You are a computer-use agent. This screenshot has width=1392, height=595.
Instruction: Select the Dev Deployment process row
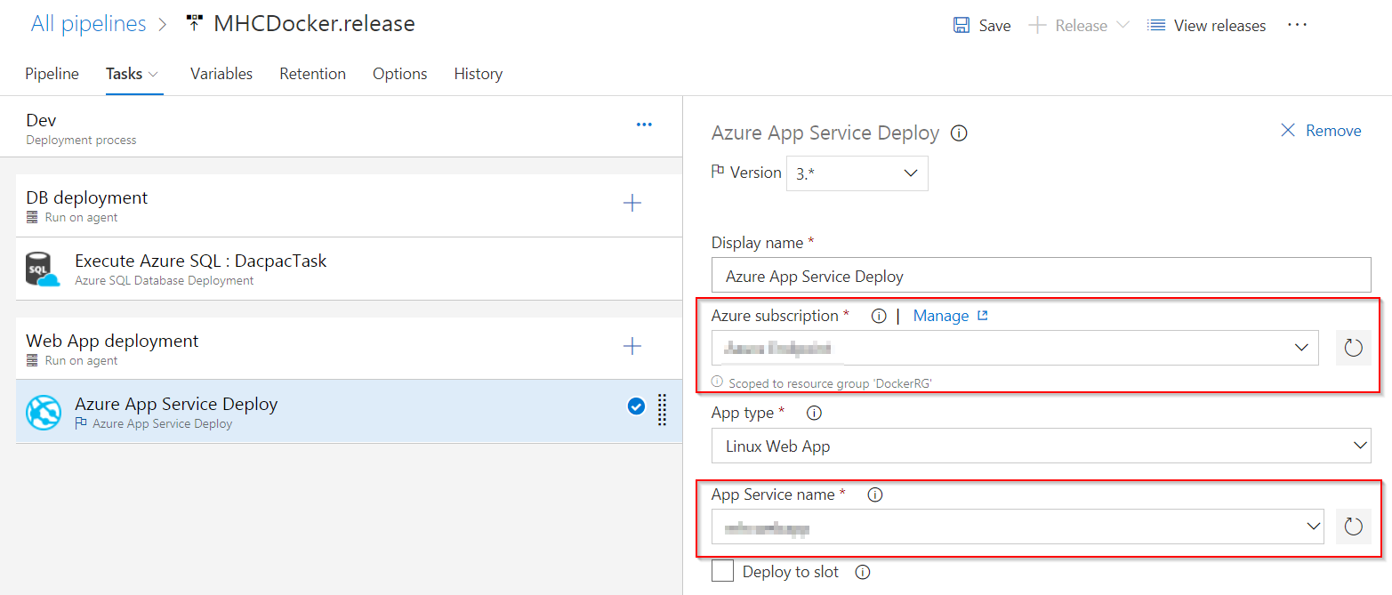coord(341,127)
